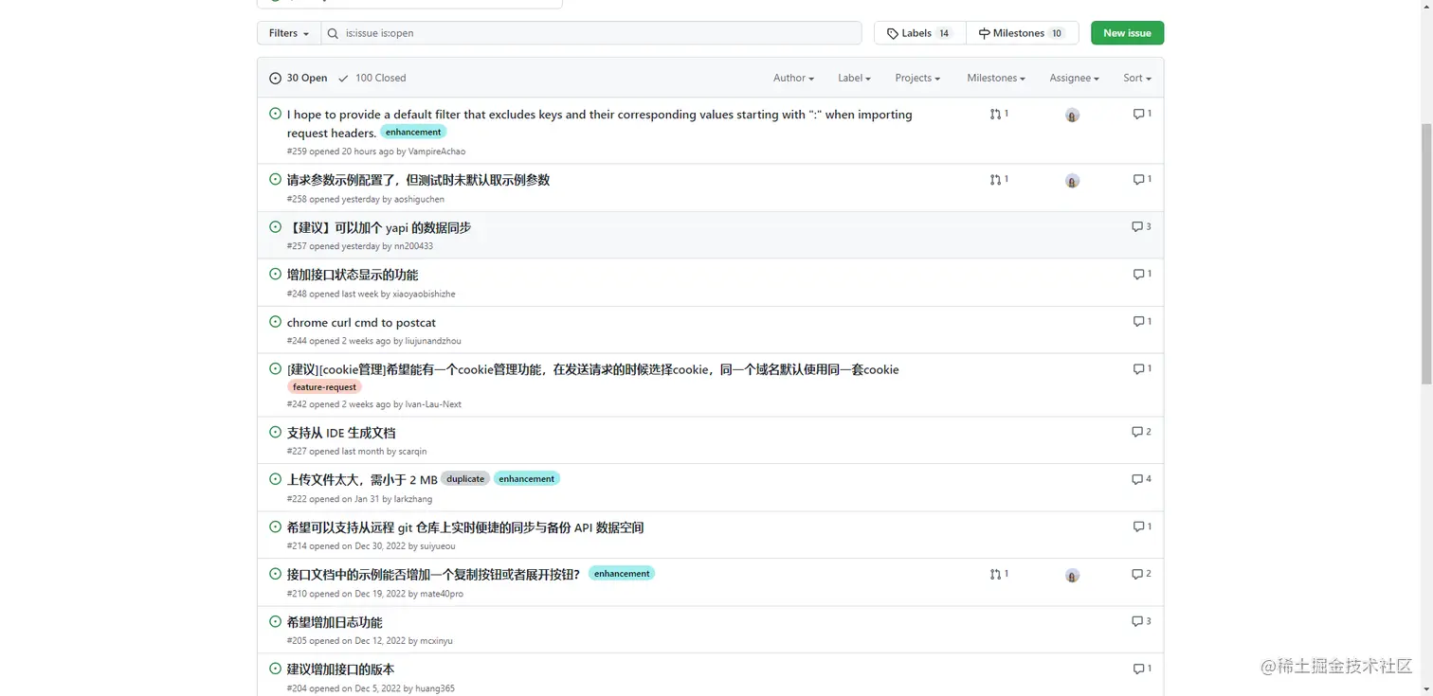Open author VampireAchao's issues

437,152
